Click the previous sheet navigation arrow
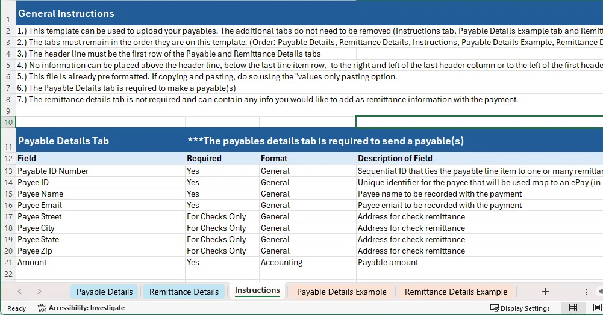This screenshot has height=315, width=603. point(20,292)
